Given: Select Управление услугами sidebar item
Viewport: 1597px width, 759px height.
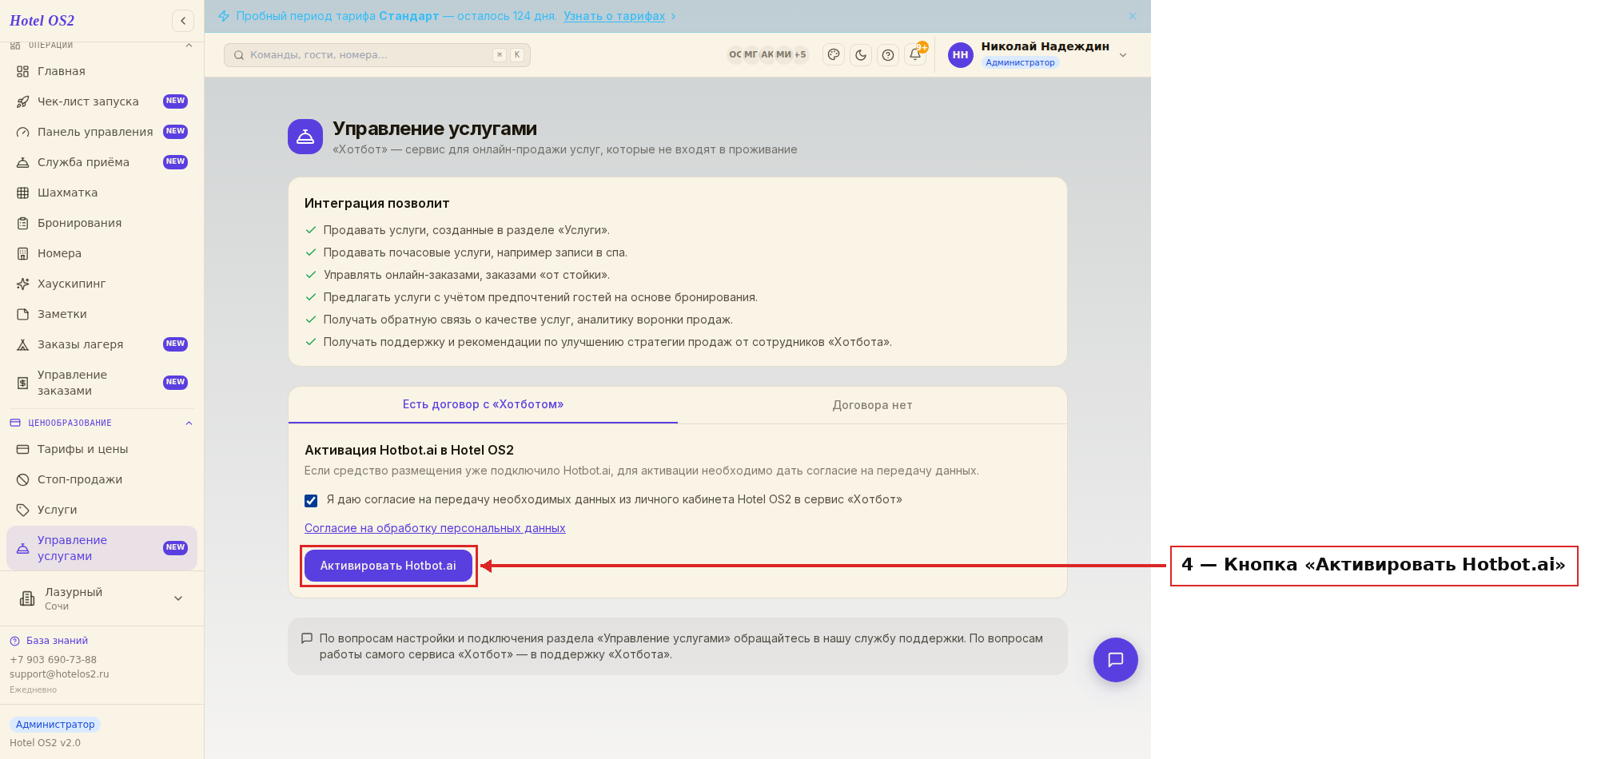Looking at the screenshot, I should coord(102,548).
